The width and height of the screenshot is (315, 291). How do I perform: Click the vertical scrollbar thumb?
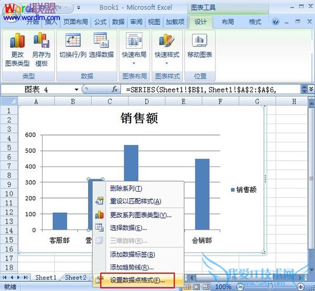(x=311, y=179)
